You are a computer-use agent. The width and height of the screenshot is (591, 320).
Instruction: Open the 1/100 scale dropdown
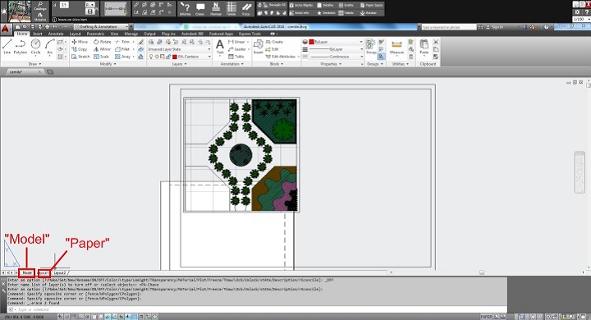581,19
